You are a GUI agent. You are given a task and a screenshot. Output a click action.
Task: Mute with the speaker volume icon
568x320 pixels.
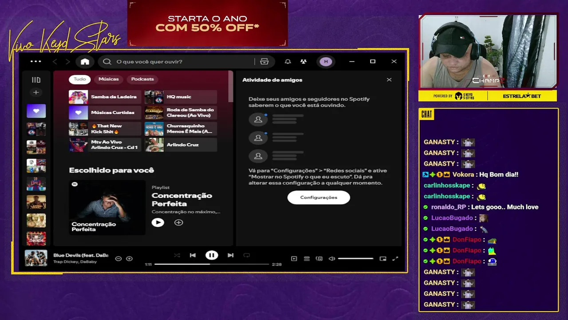coord(332,259)
